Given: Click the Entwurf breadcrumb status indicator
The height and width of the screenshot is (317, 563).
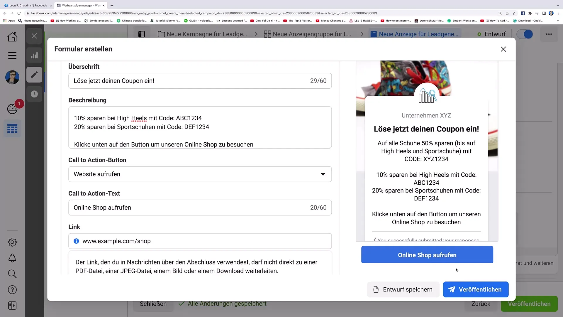Looking at the screenshot, I should coord(493,34).
